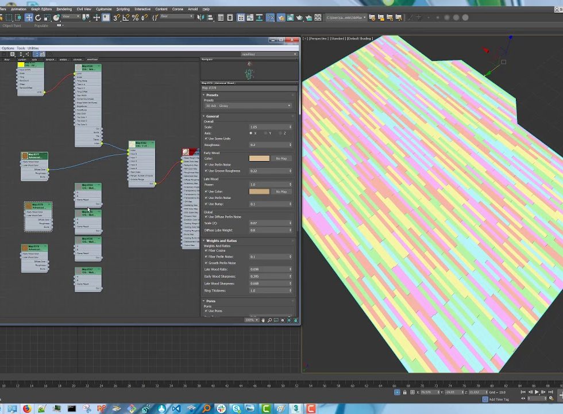Open Visual Studio Code from the taskbar

tap(176, 408)
